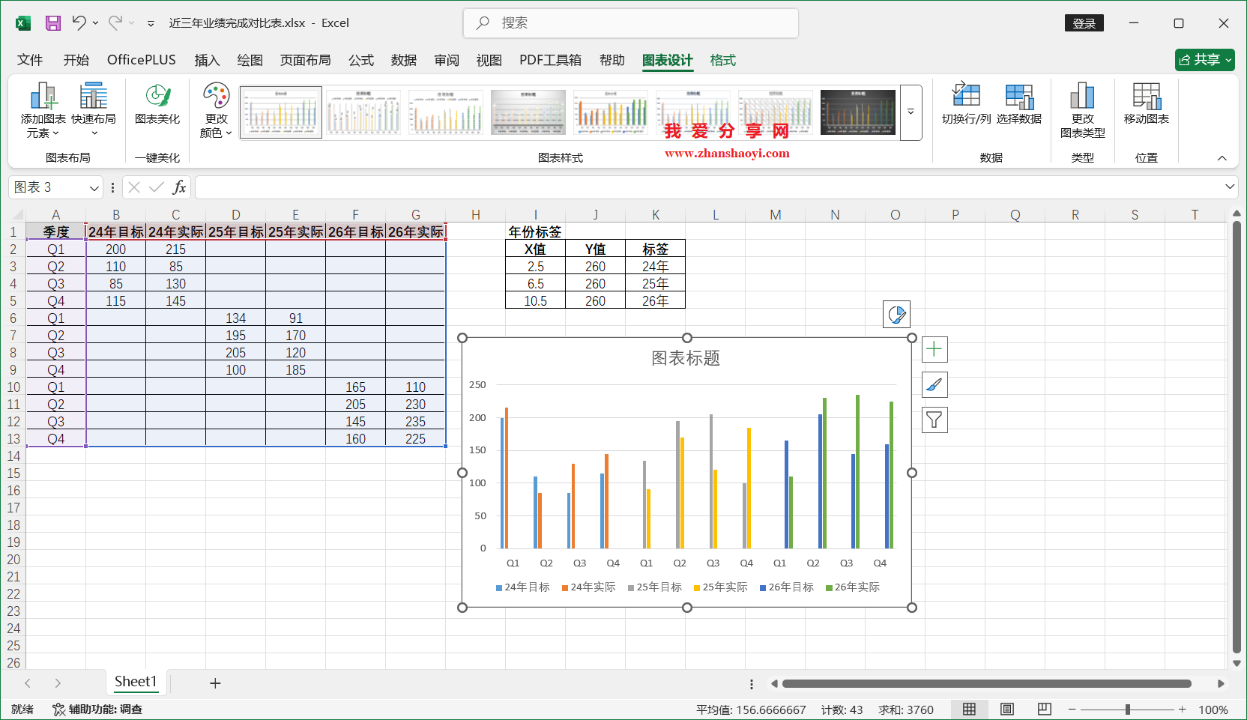Select cell B2 containing 200
1247x720 pixels.
(x=116, y=249)
